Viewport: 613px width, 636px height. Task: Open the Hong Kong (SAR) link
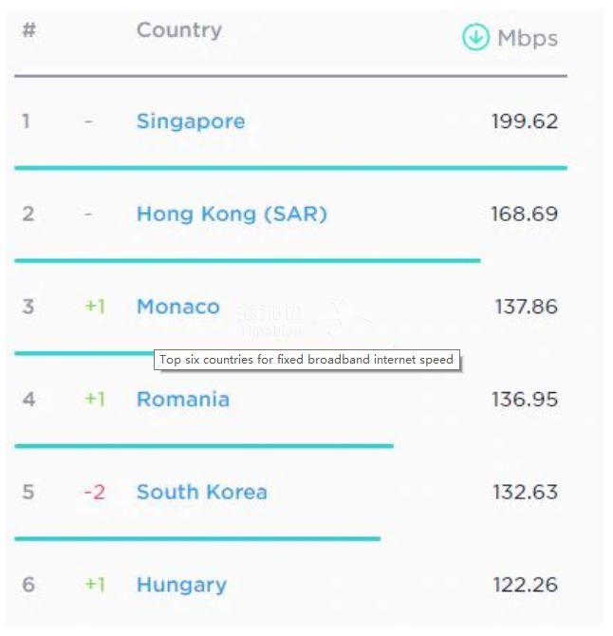tap(232, 215)
